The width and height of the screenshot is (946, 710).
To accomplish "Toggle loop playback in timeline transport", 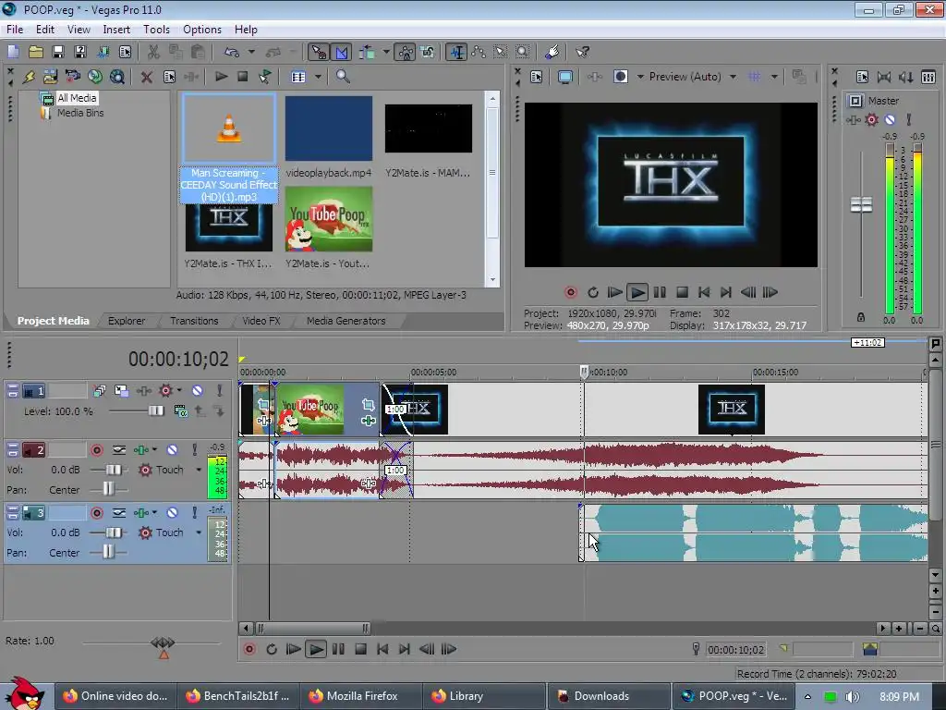I will tap(272, 649).
